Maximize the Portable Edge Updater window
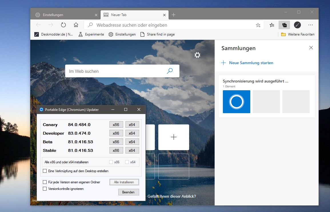Screen dimensions: 330x212 click(x=126, y=109)
